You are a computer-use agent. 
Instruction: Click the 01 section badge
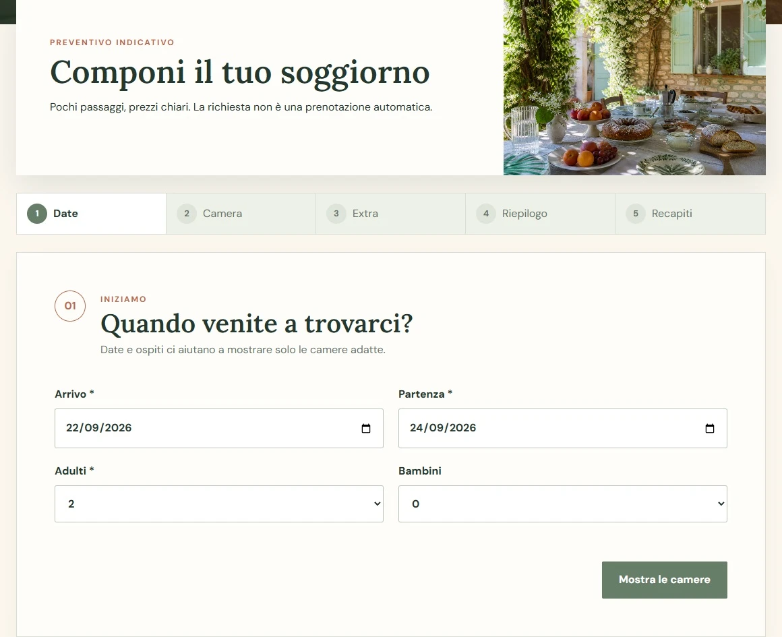pos(70,306)
